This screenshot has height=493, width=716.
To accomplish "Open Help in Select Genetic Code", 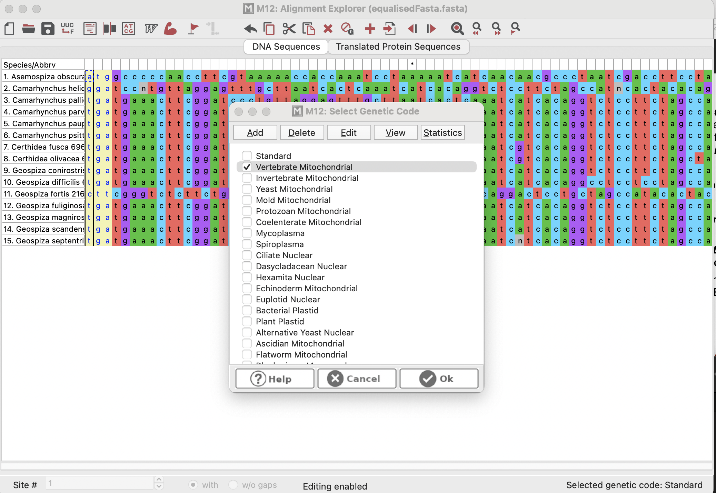I will click(x=275, y=379).
